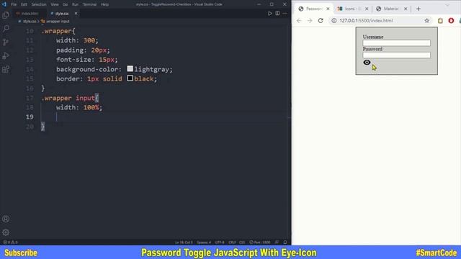Click the Run Code play icon
461x259 pixels.
(269, 14)
